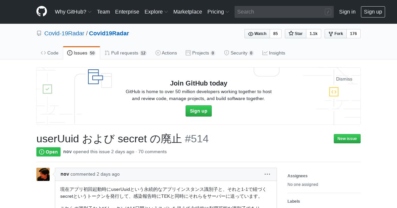Open the Security tab
Image resolution: width=397 pixels, height=208 pixels.
coord(239,53)
